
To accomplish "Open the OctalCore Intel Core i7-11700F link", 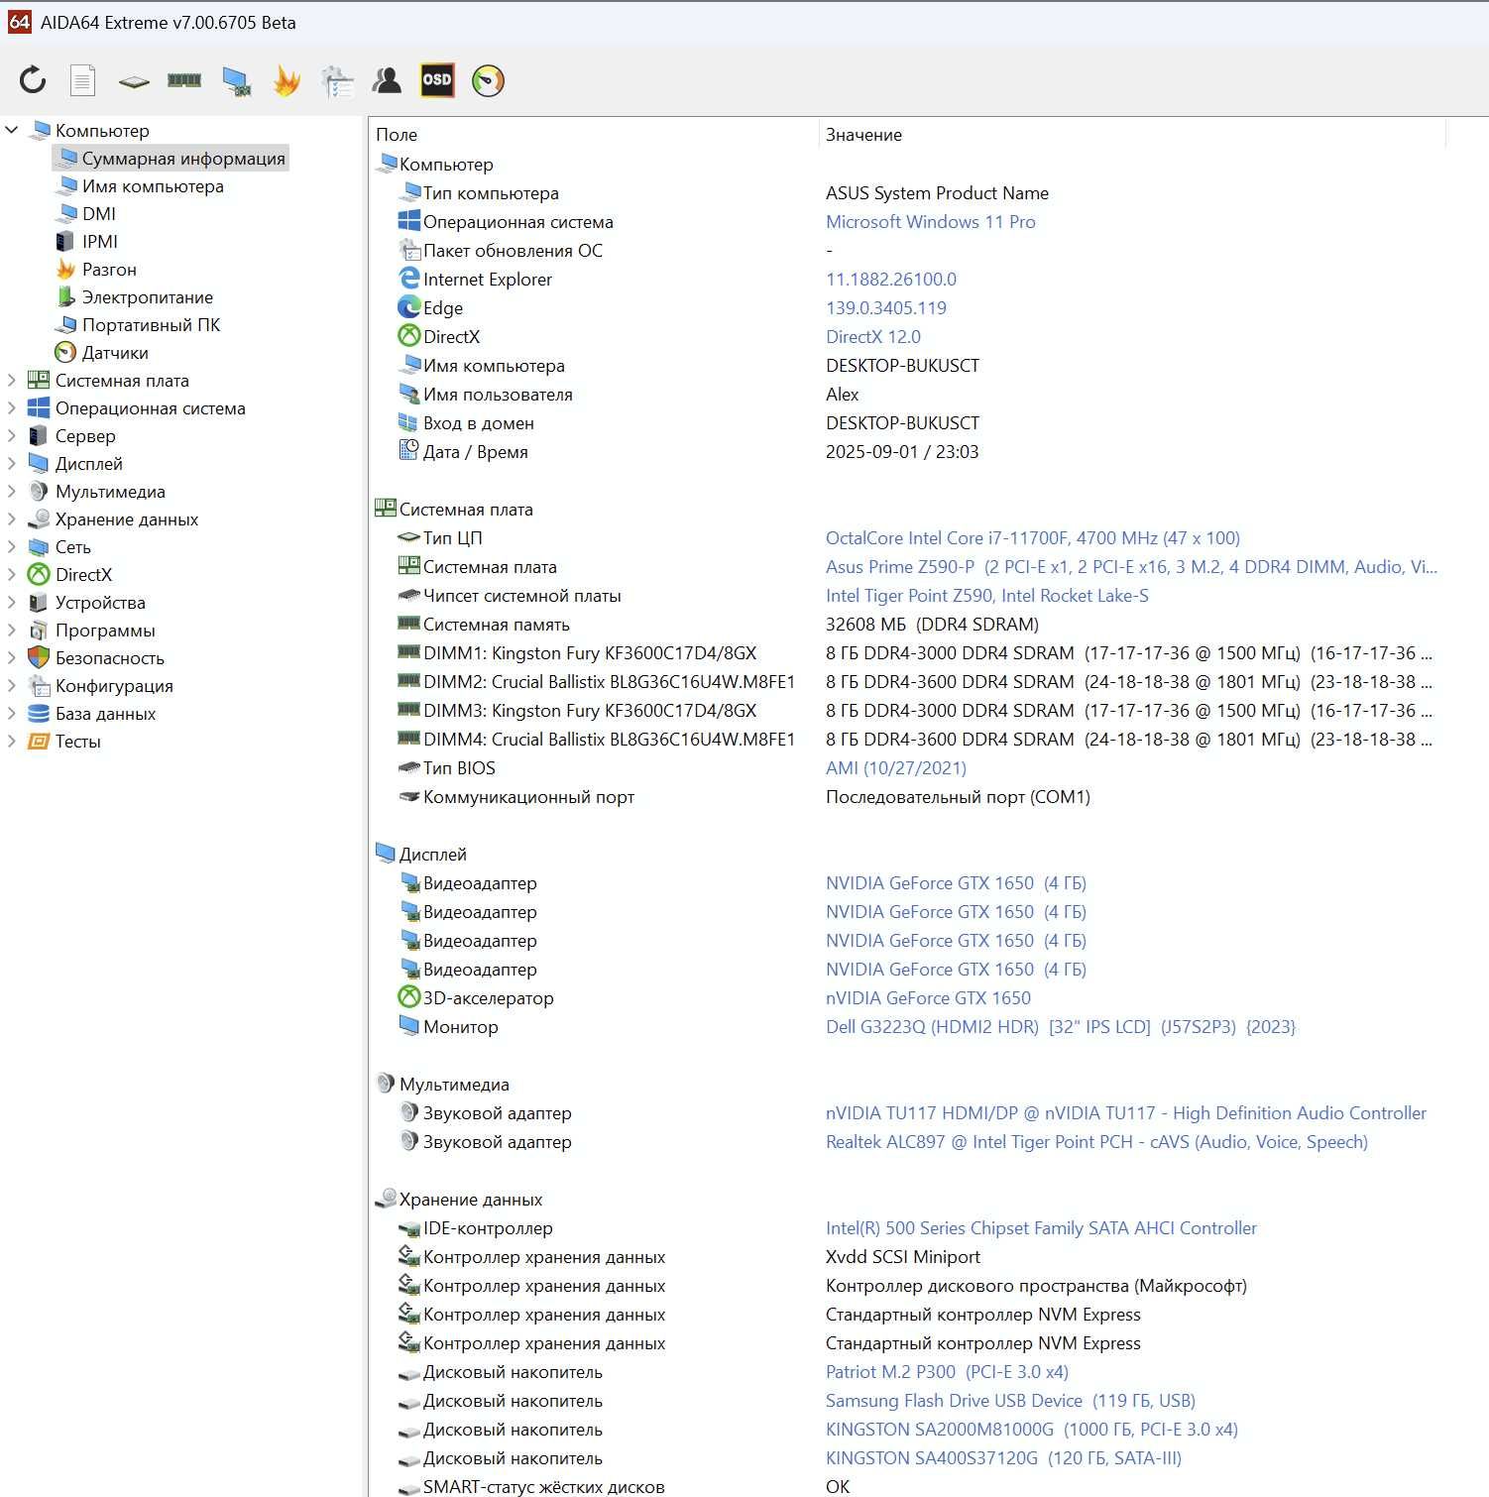I will coord(1033,537).
